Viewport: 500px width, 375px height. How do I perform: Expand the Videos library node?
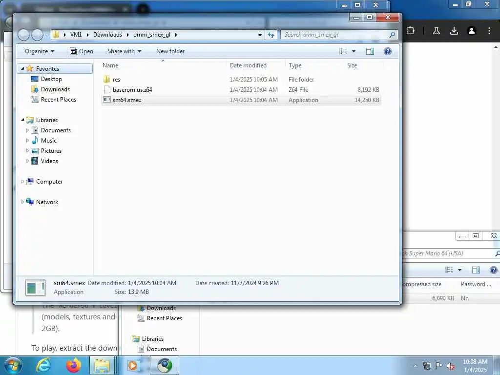pyautogui.click(x=27, y=161)
